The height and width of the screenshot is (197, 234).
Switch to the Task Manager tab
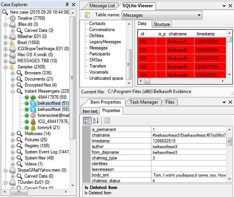[144, 102]
